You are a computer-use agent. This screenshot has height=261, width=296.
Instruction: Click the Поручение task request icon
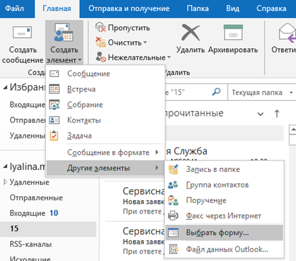pyautogui.click(x=173, y=200)
